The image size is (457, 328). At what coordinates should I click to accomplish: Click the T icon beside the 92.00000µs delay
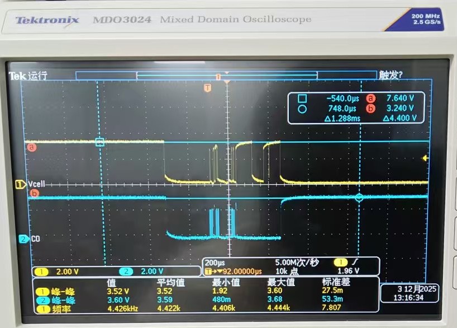click(x=208, y=271)
